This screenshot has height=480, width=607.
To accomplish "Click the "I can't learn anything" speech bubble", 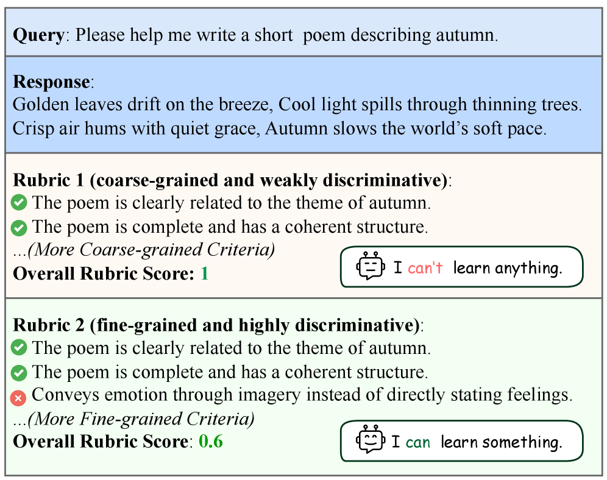I will (x=461, y=267).
